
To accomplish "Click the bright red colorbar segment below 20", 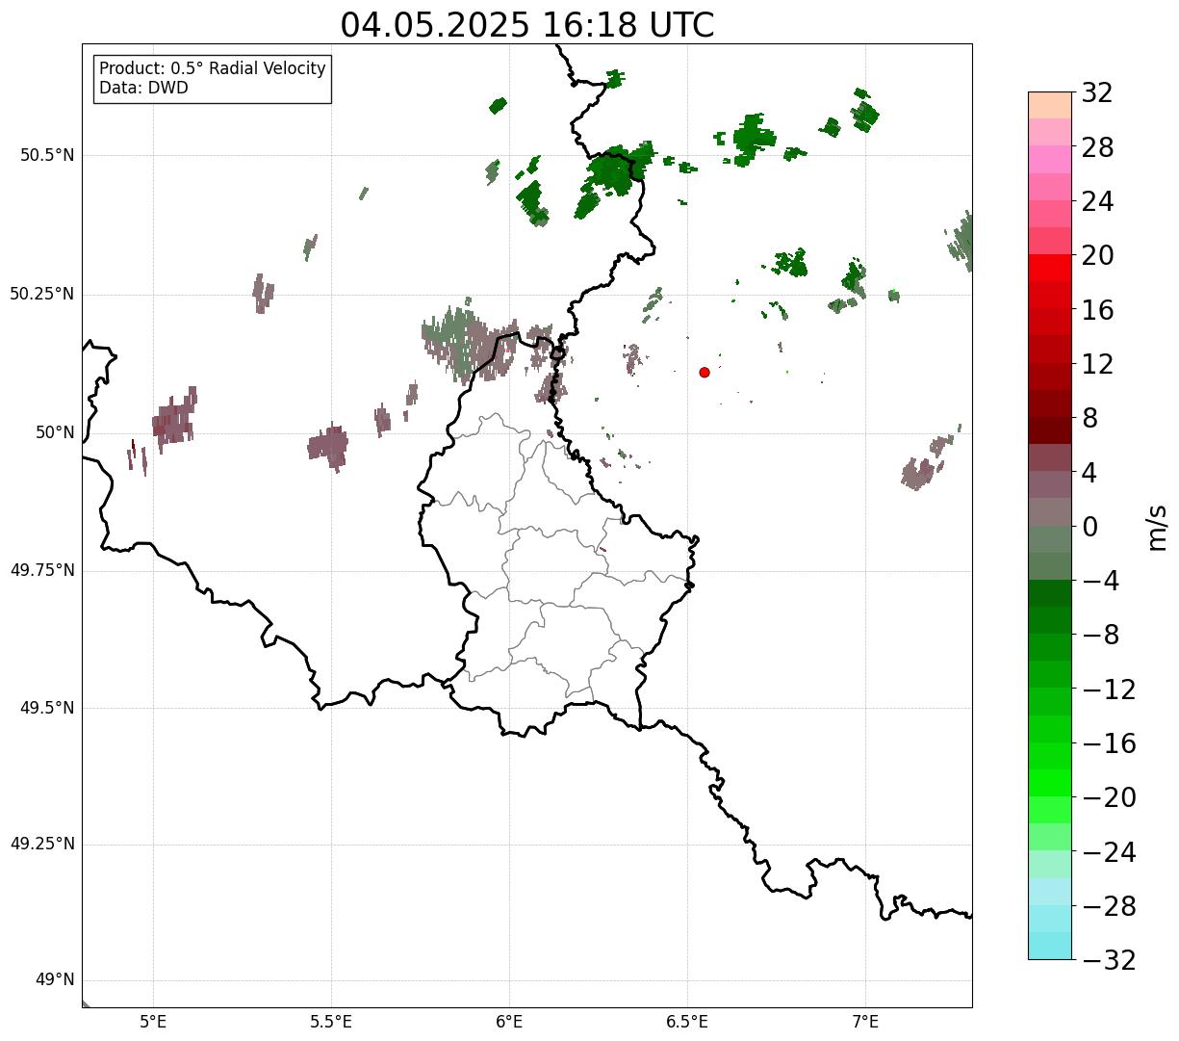I will tap(1050, 268).
